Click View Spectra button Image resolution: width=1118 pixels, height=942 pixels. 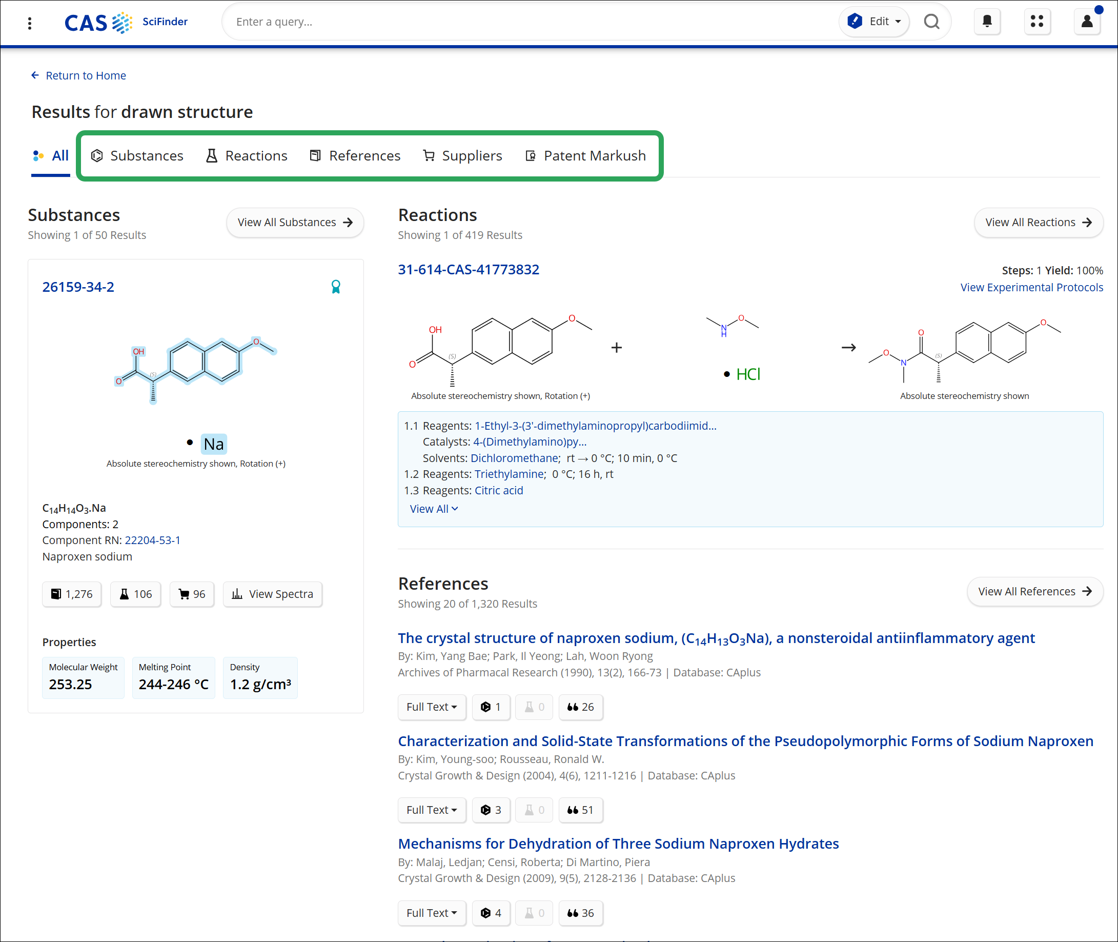[272, 594]
